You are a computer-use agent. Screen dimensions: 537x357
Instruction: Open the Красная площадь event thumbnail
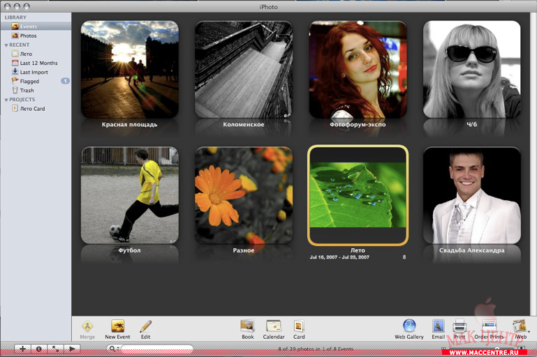130,70
